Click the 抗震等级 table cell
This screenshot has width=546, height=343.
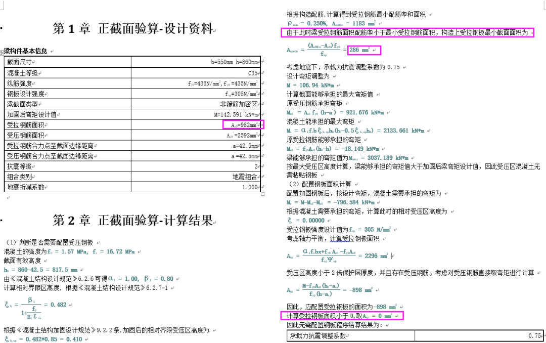click(68, 166)
